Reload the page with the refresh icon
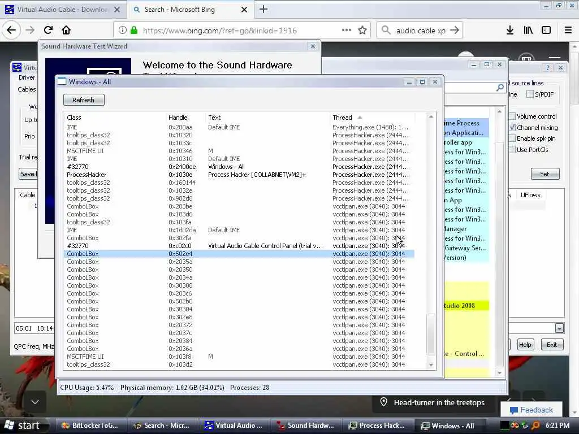The image size is (579, 434). pos(48,31)
